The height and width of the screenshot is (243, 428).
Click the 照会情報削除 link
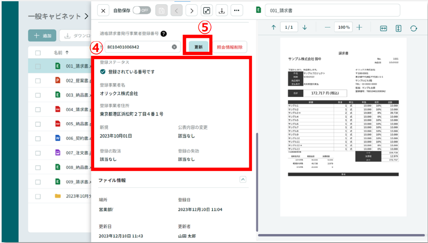click(230, 47)
